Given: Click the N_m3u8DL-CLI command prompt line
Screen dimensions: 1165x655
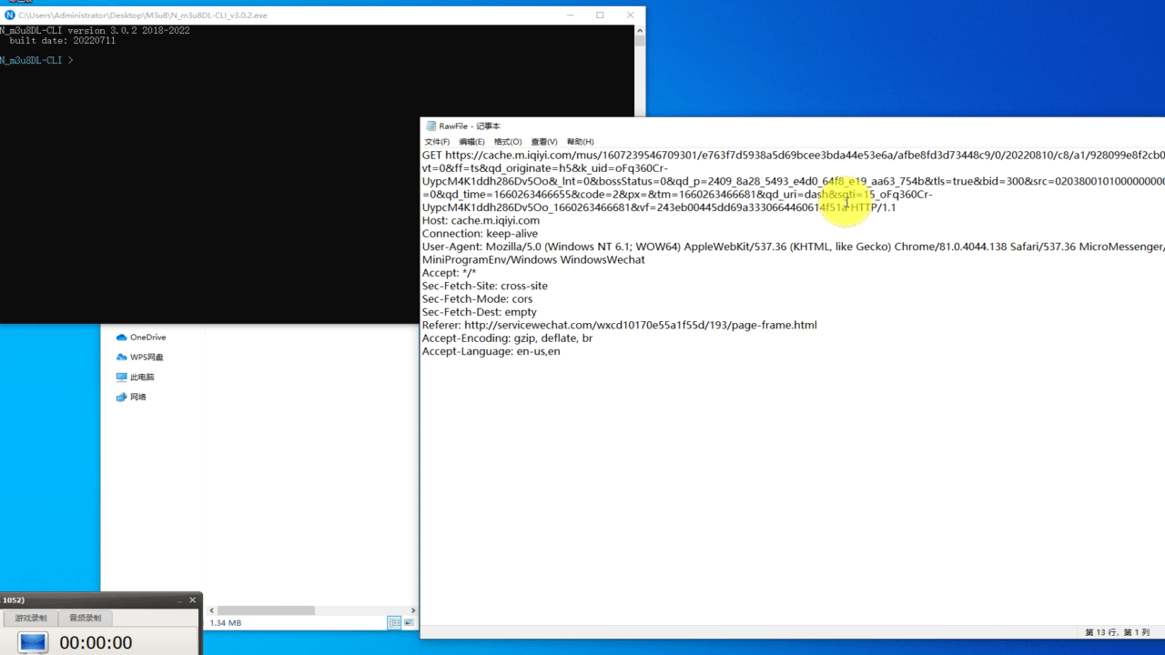Looking at the screenshot, I should click(36, 60).
